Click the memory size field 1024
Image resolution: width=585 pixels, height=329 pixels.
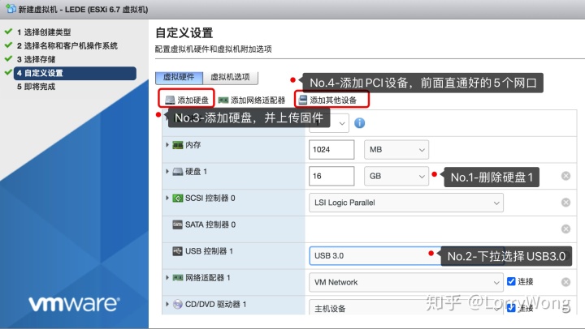[331, 150]
